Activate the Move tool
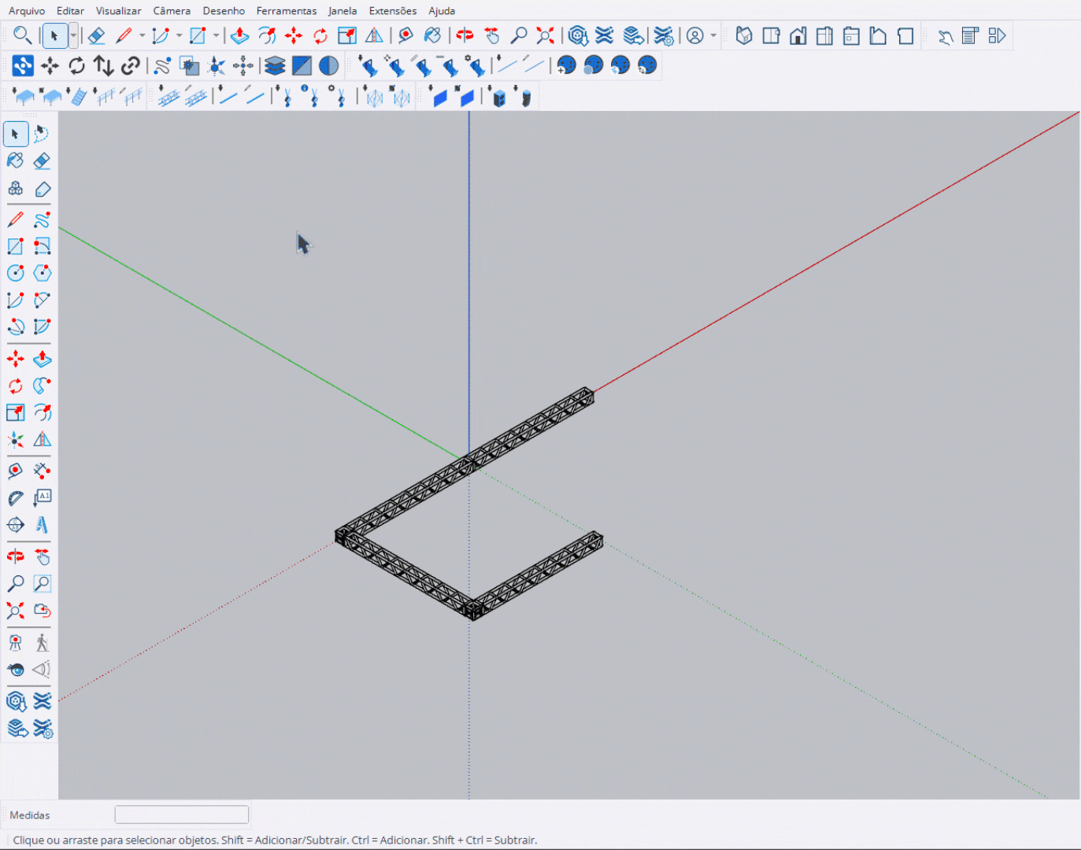This screenshot has width=1081, height=850. [14, 358]
